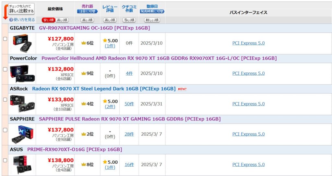The height and width of the screenshot is (176, 332).
Task: Switch 売れ筋 to 注目に切替
Action: coord(87,11)
